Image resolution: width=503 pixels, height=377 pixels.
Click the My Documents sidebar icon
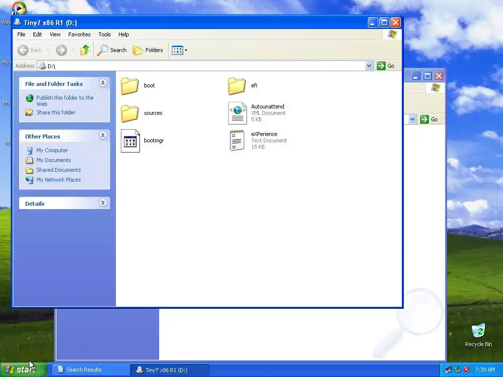(x=29, y=160)
